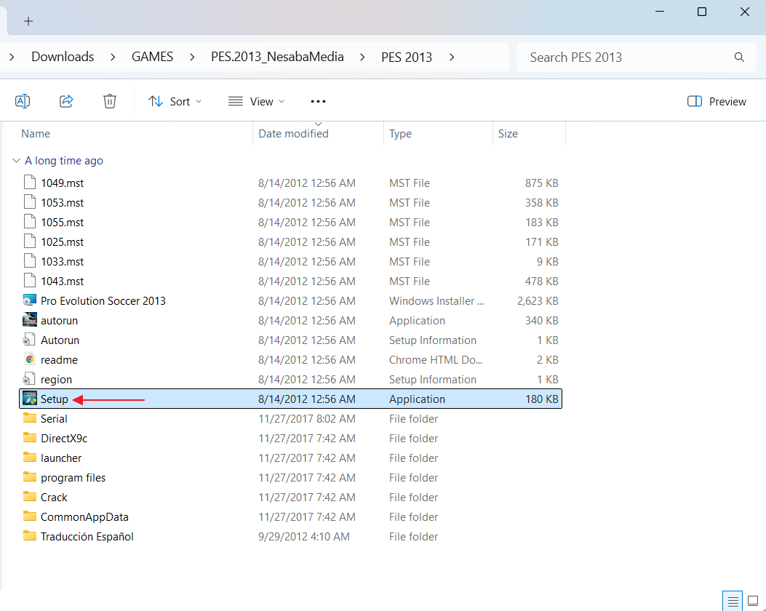This screenshot has height=611, width=766.
Task: Close the File Explorer window
Action: click(x=744, y=12)
